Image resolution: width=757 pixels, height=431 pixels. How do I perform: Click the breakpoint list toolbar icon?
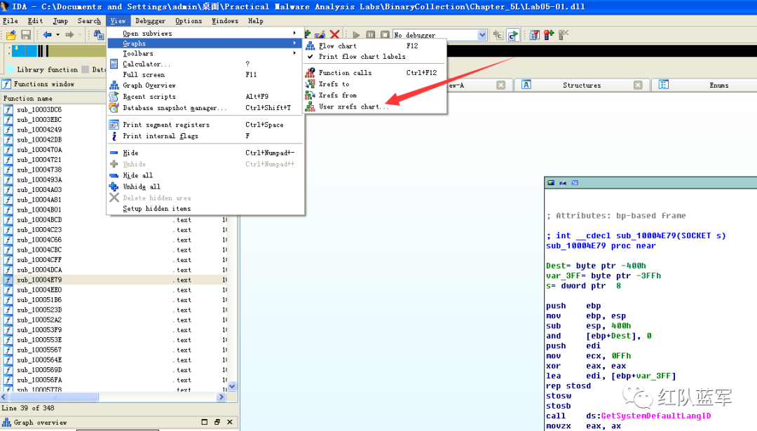click(534, 35)
